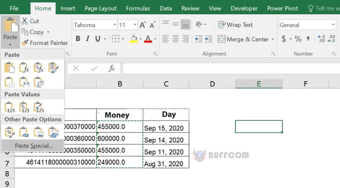Choose Keep Source Column Widths paste icon
Image resolution: width=340 pixels, height=188 pixels.
tap(24, 82)
